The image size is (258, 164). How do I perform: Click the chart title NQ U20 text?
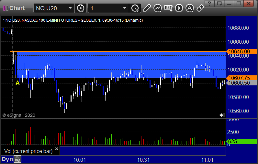pyautogui.click(x=73, y=20)
